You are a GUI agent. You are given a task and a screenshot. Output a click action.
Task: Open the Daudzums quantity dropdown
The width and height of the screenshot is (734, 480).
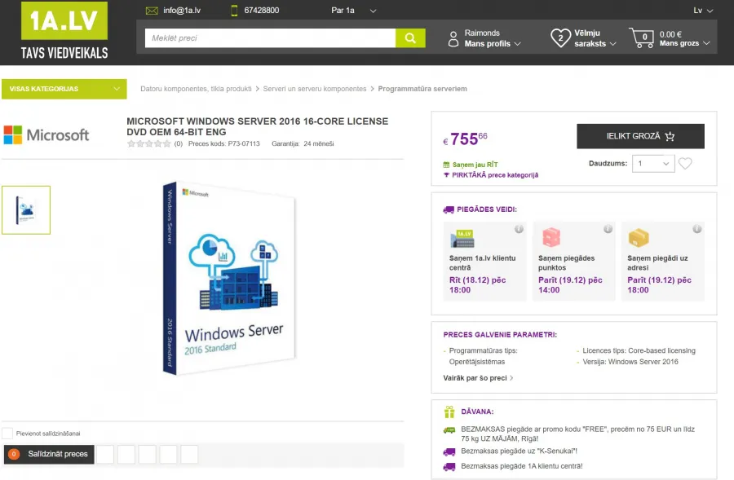(x=653, y=163)
